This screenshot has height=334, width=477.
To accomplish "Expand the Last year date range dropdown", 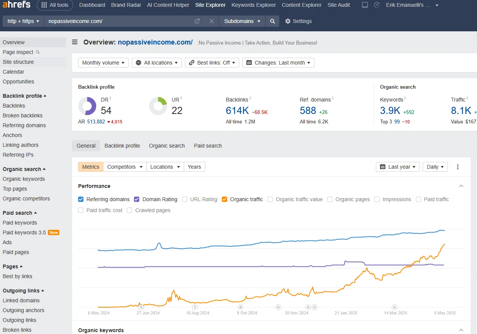I will pyautogui.click(x=397, y=167).
